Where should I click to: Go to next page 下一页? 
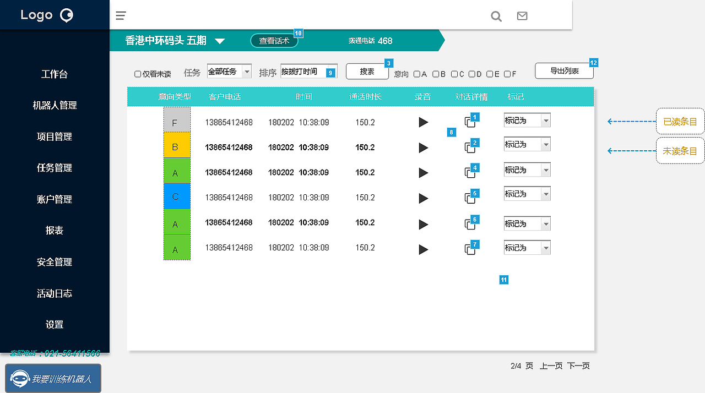[578, 366]
